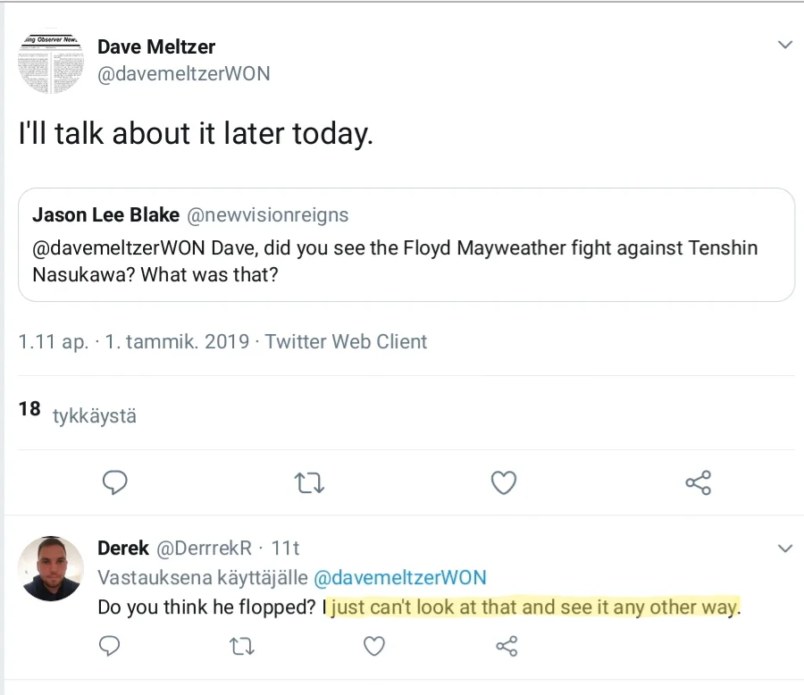This screenshot has height=695, width=804.
Task: Like Dave Meltzer's main tweet
Action: coord(504,483)
